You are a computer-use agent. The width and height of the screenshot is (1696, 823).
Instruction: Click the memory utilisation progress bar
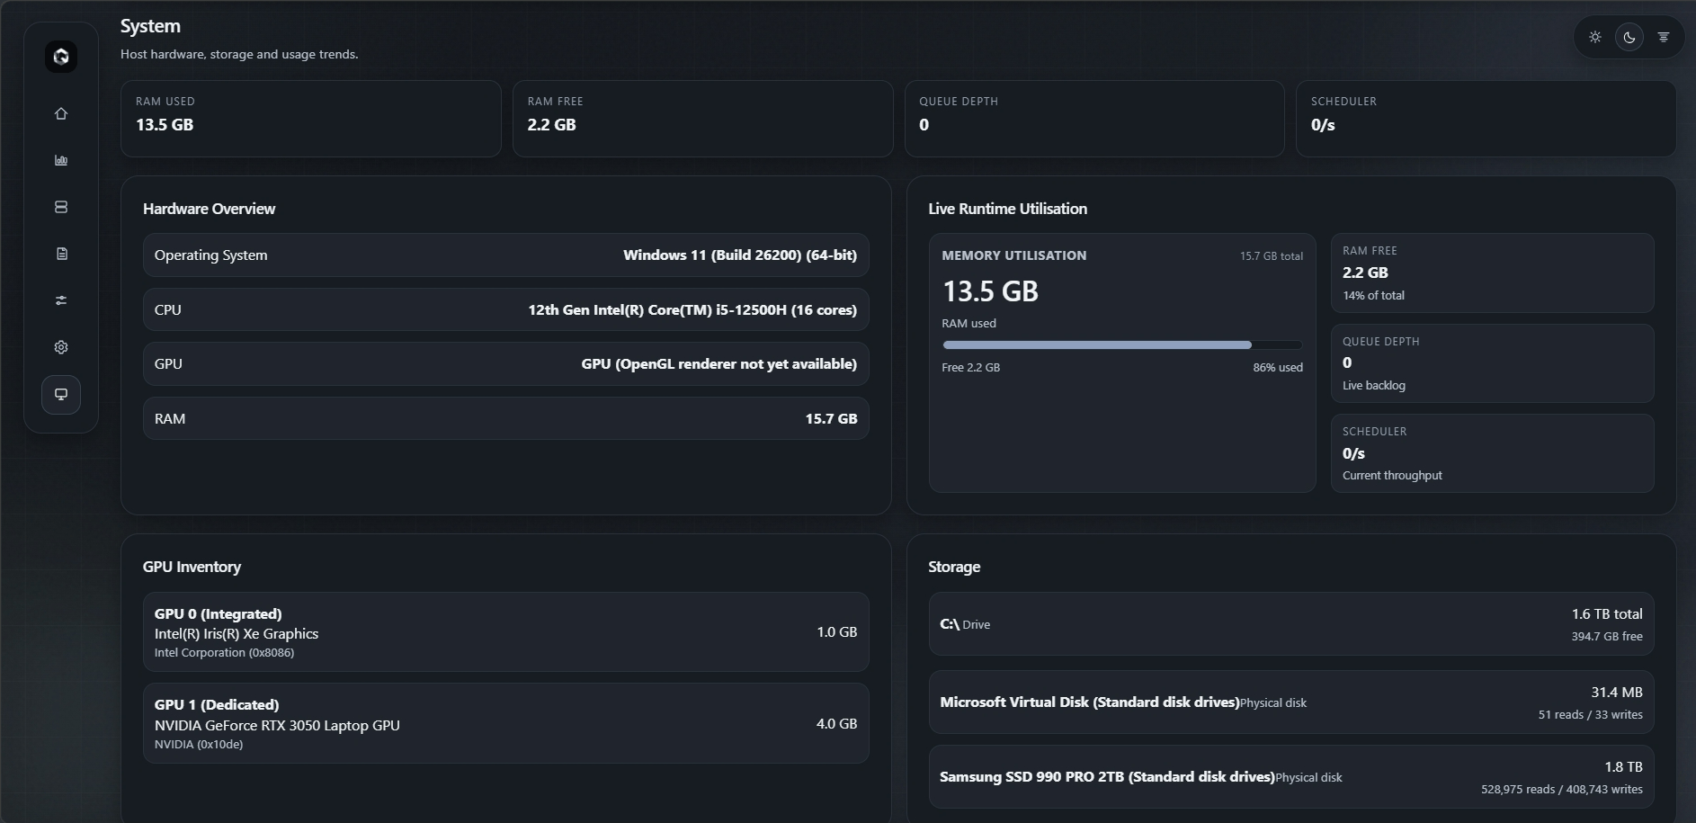[x=1122, y=344]
